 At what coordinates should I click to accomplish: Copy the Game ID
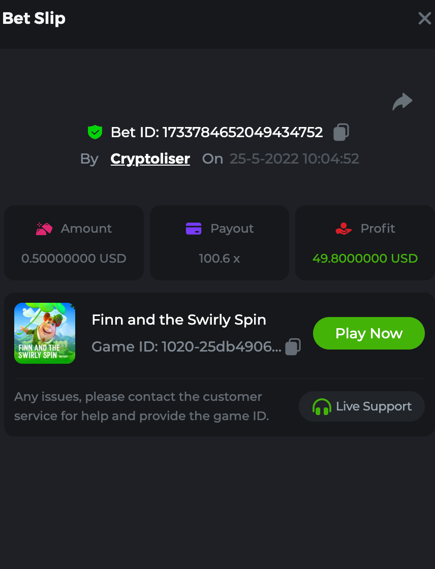pos(293,346)
